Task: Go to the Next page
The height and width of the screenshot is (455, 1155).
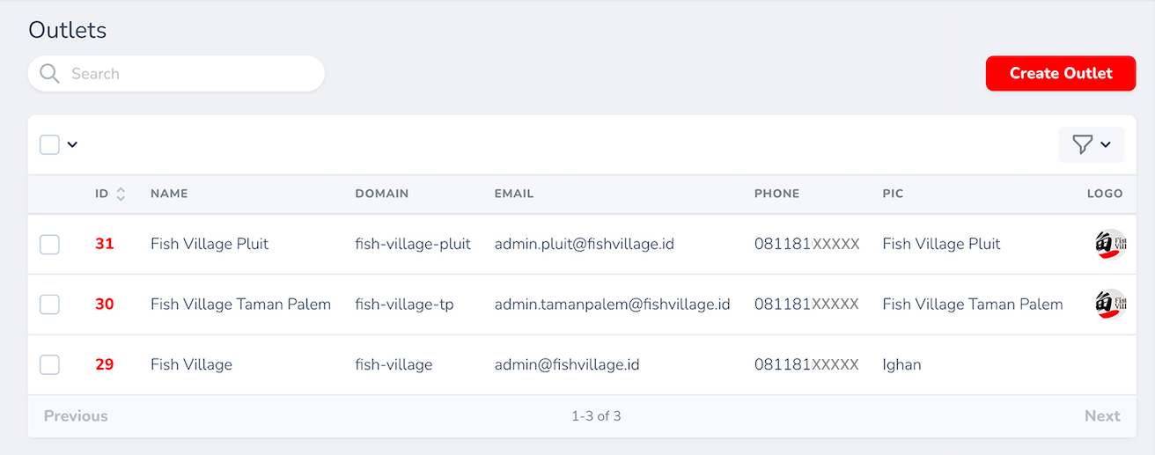Action: click(1101, 416)
